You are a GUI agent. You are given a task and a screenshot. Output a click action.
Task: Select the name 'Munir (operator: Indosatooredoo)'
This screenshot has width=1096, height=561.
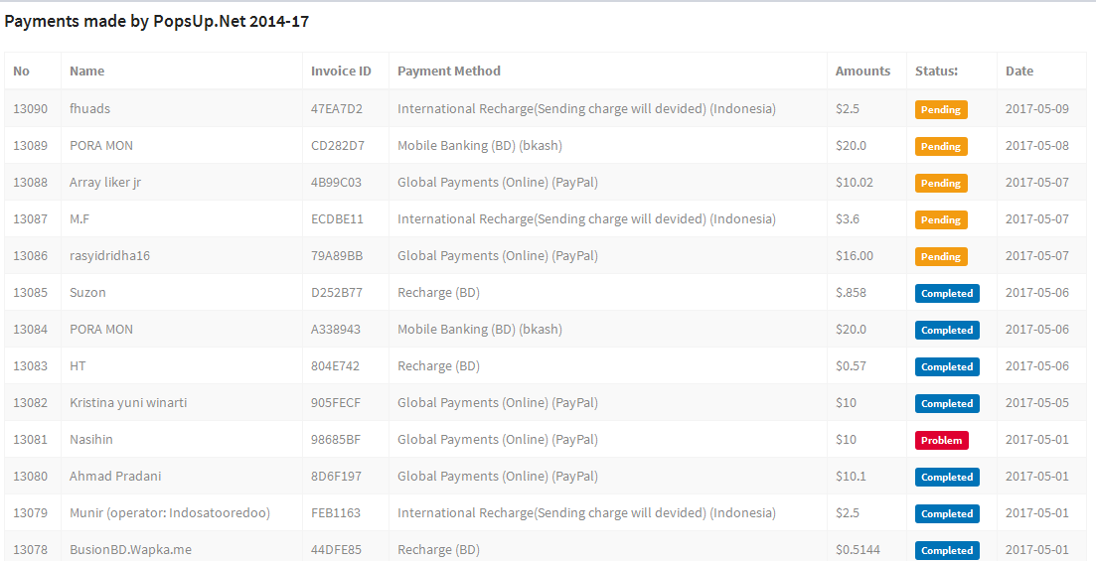169,512
